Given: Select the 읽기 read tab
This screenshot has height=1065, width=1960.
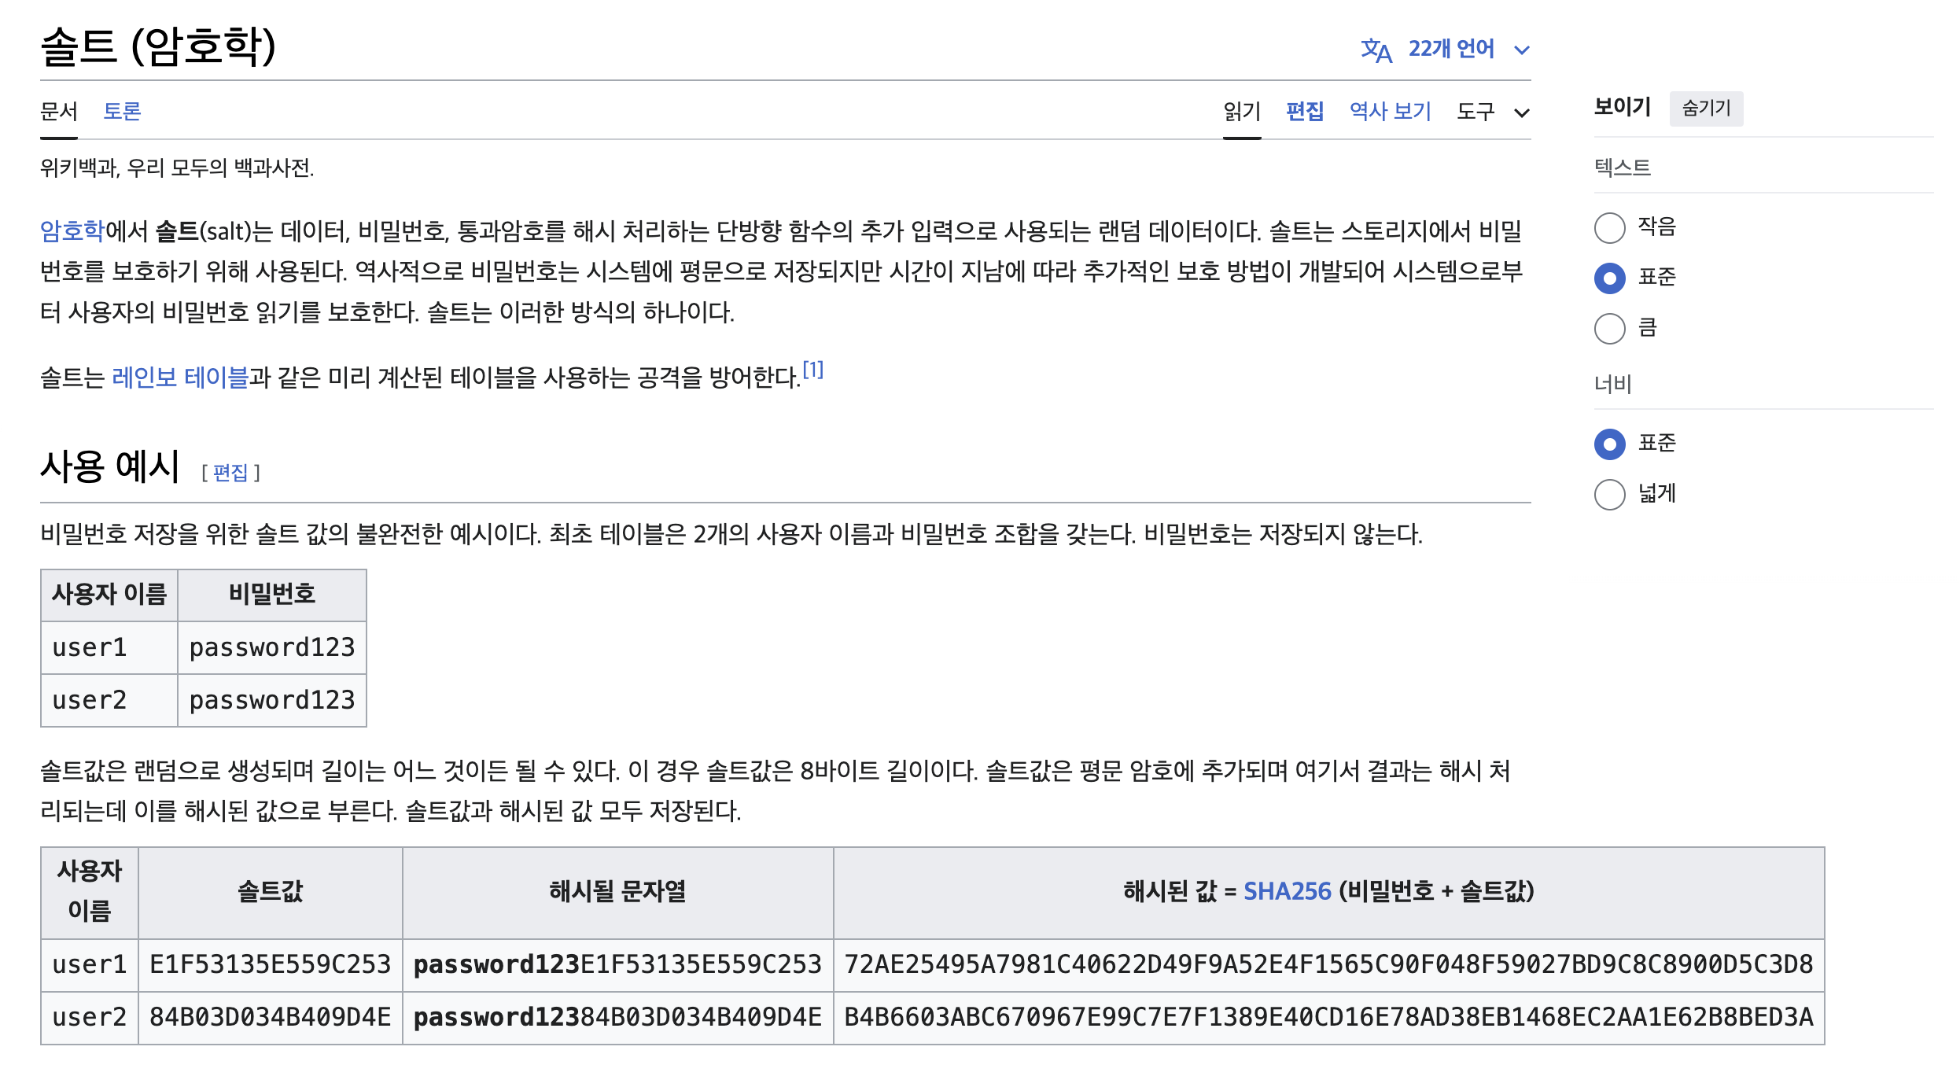Looking at the screenshot, I should [1242, 111].
